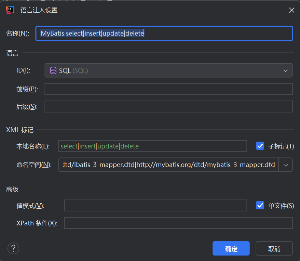Click the 名称(N) label

click(x=18, y=34)
